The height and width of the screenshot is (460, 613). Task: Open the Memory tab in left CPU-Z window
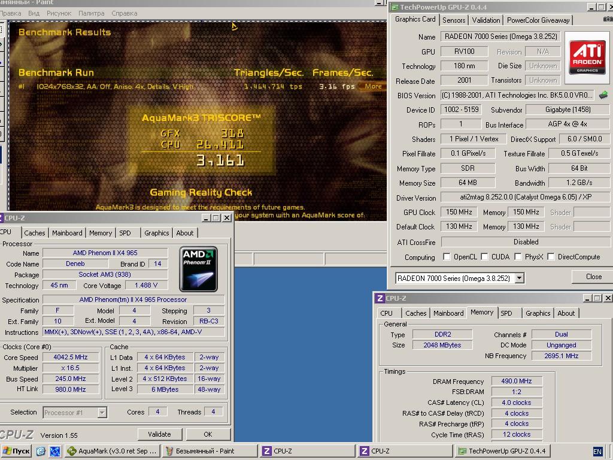(101, 233)
